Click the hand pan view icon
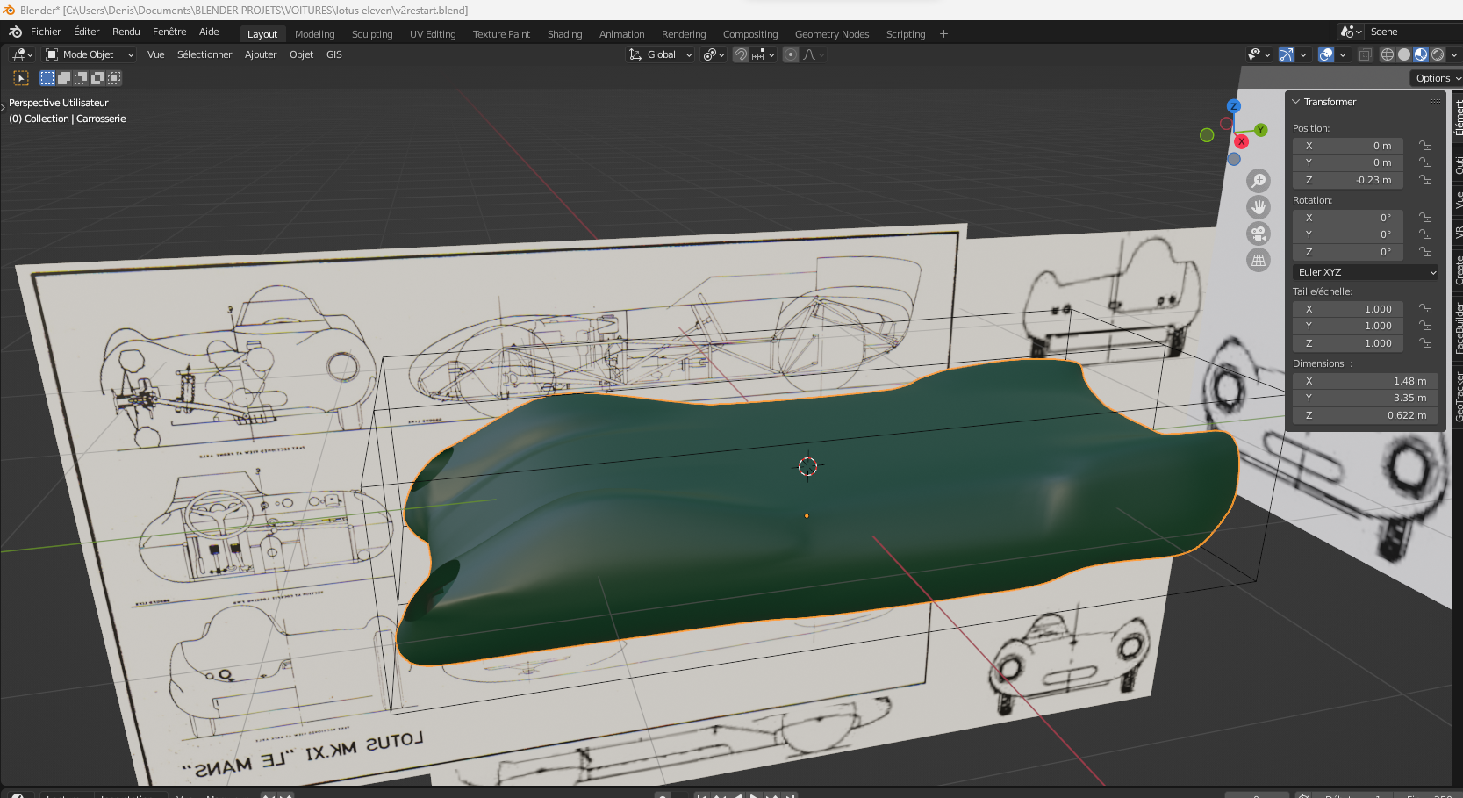 (x=1259, y=207)
